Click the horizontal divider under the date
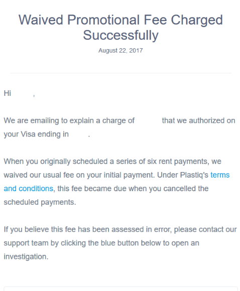 (121, 73)
